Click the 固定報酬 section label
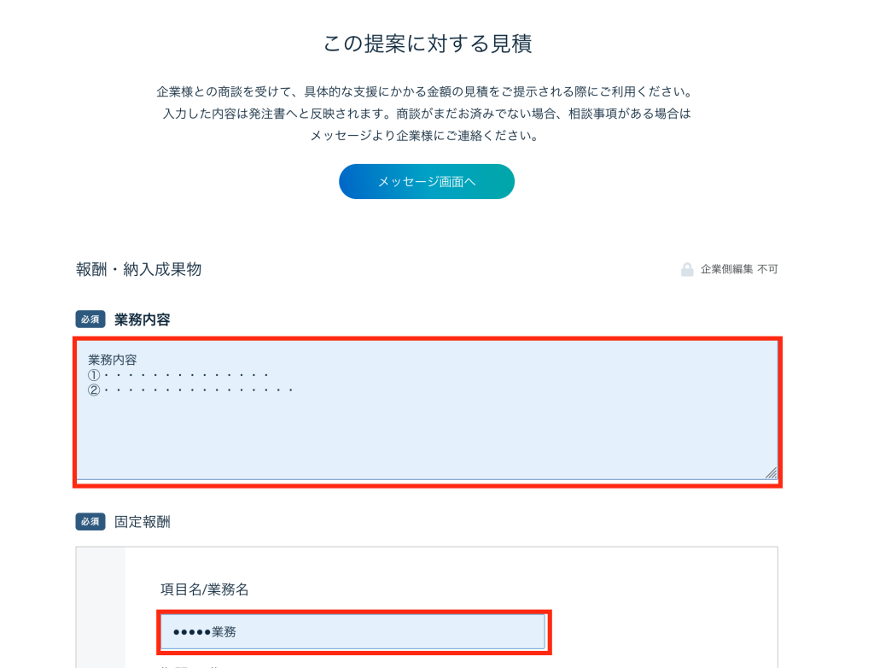 [142, 521]
